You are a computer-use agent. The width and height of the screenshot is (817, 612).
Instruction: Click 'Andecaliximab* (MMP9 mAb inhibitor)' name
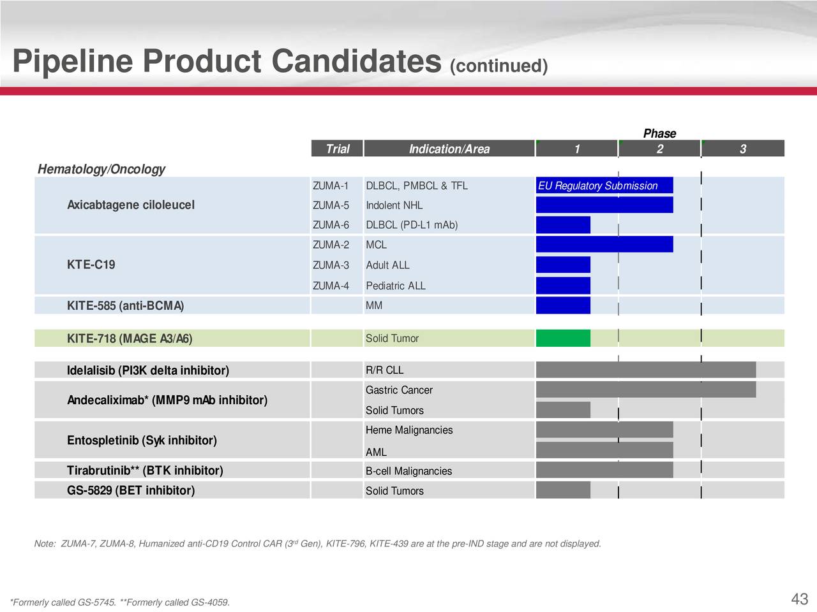pyautogui.click(x=167, y=400)
